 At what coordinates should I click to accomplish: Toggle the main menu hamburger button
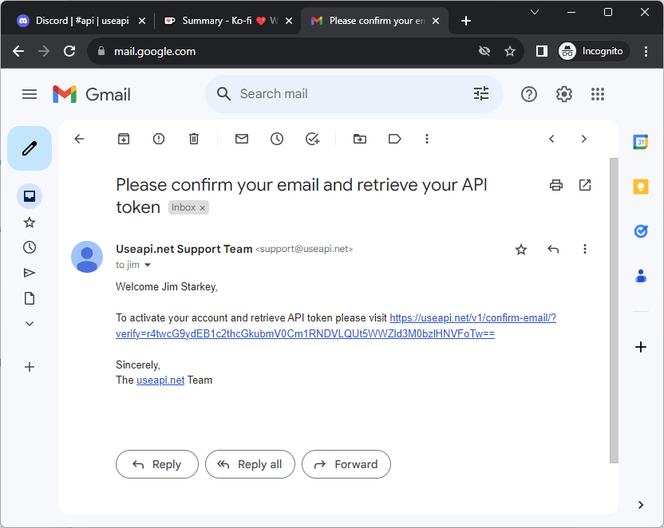click(30, 94)
